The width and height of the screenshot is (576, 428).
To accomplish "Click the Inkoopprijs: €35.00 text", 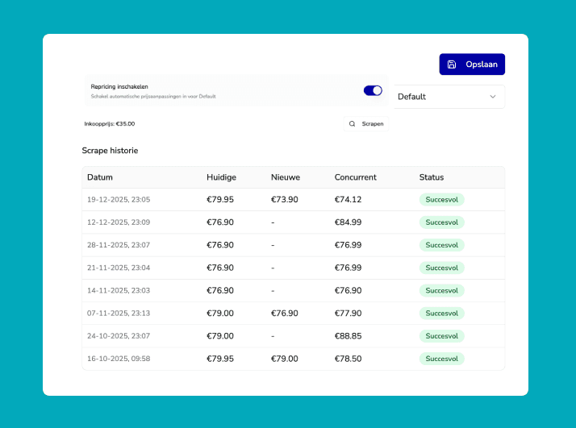I will tap(110, 123).
